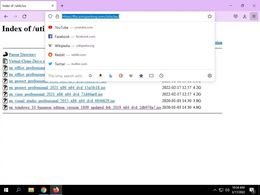260x195 pixels.
Task: Reload the current page
Action: [x=24, y=17]
